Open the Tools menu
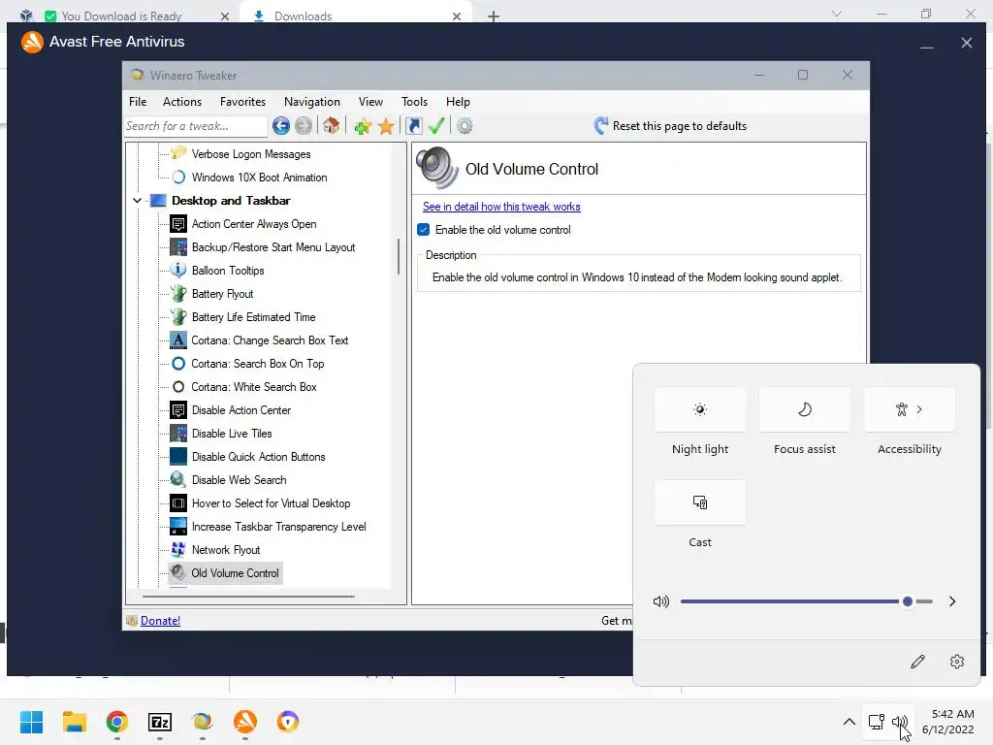This screenshot has width=993, height=745. point(414,101)
